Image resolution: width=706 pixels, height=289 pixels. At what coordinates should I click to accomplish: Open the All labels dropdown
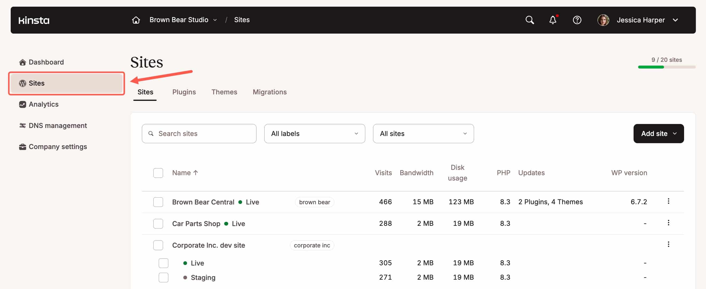click(x=314, y=133)
